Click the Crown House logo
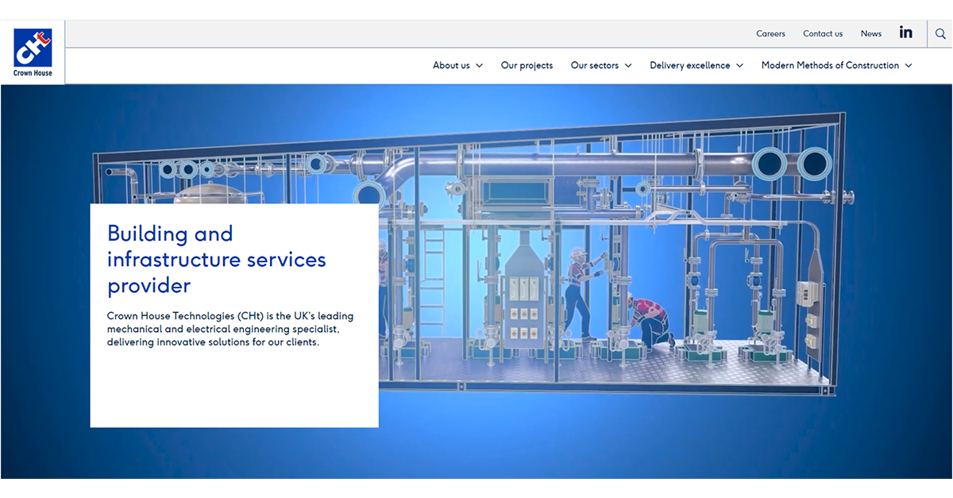The width and height of the screenshot is (953, 498). coord(33,50)
